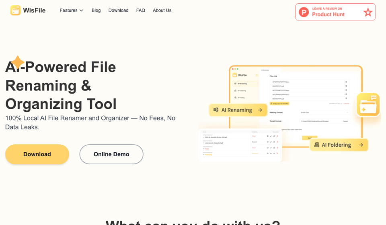Click the renamed files results table preview
Screen dimensions: 386x225
(x=240, y=145)
